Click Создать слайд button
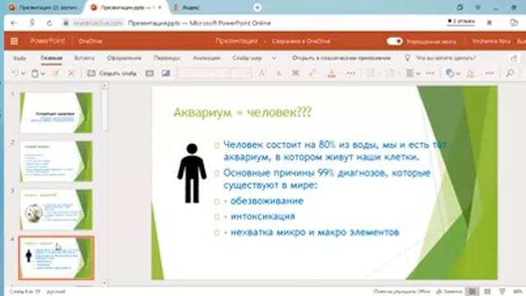 [112, 73]
